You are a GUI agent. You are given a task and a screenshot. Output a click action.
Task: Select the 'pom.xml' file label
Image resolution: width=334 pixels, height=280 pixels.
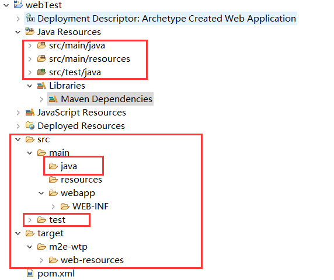[x=56, y=274]
